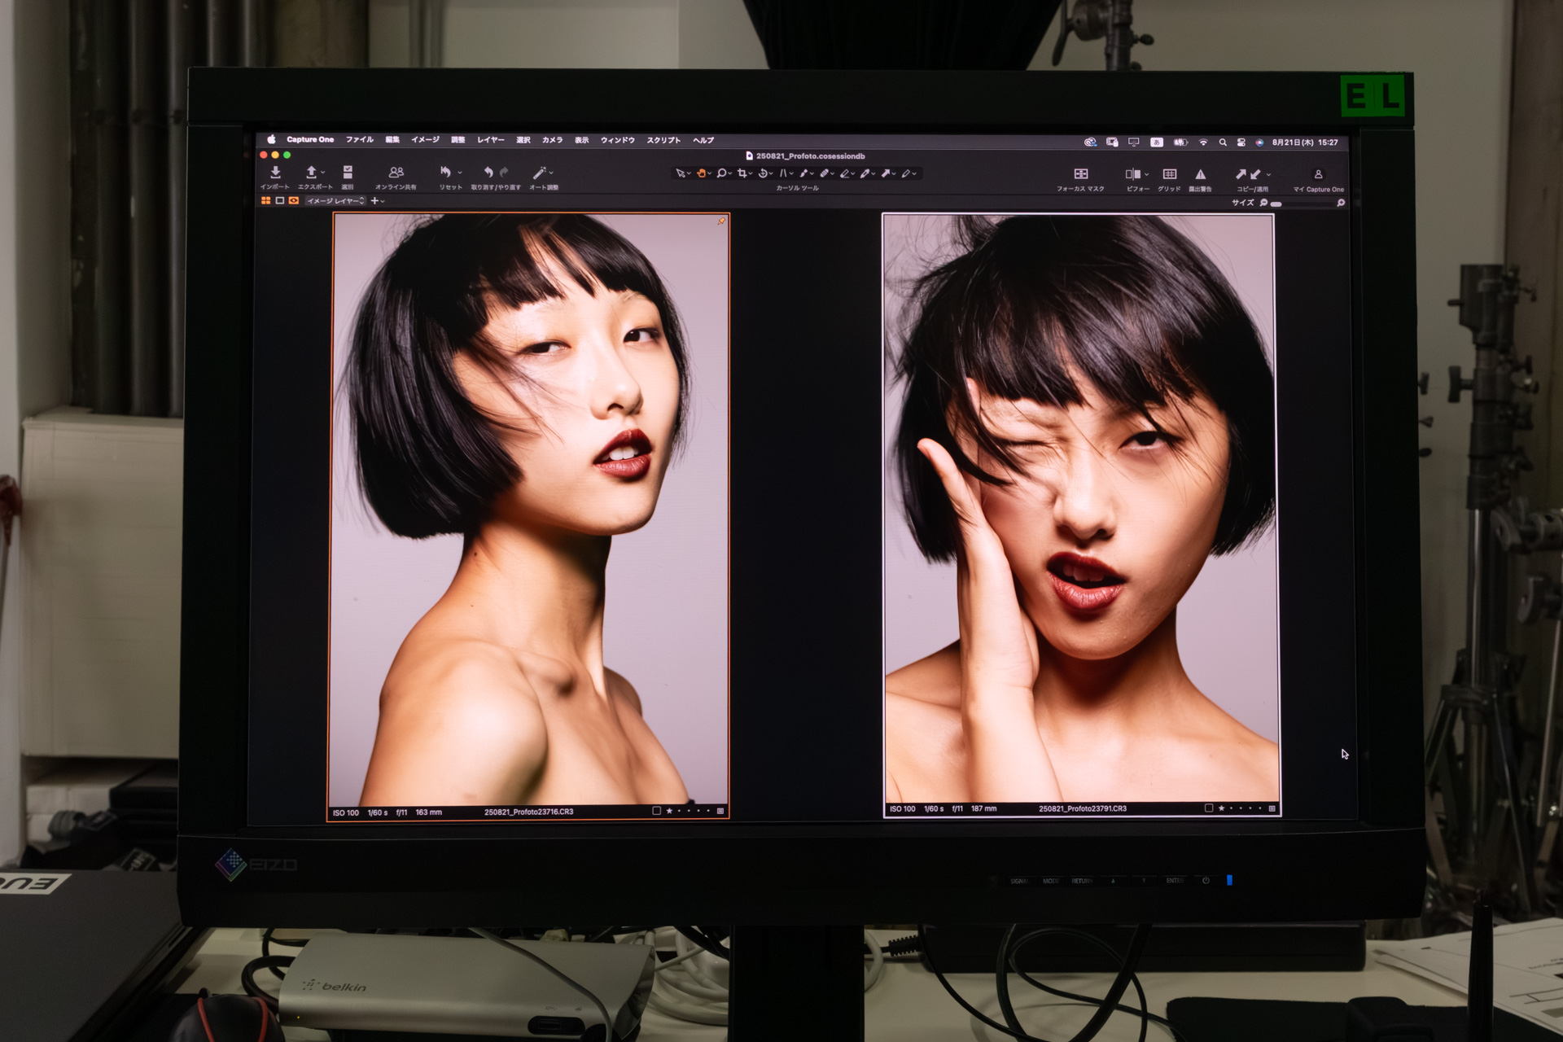The width and height of the screenshot is (1563, 1042).
Task: Tick the color tag box under Profoto23716.CR3
Action: 656,811
